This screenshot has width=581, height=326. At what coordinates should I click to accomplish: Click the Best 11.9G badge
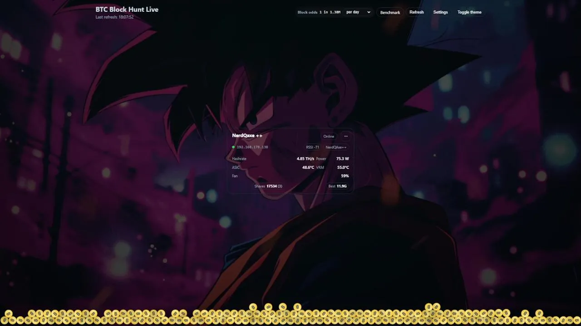338,186
